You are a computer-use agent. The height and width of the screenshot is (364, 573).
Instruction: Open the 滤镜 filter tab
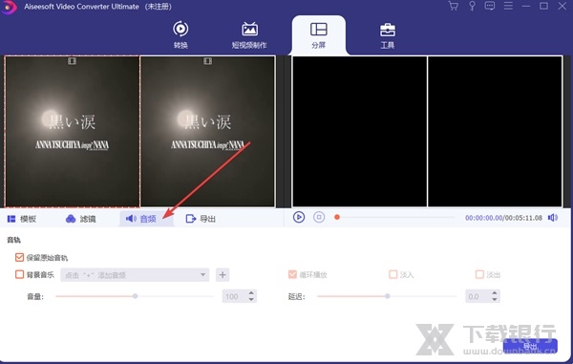click(80, 219)
